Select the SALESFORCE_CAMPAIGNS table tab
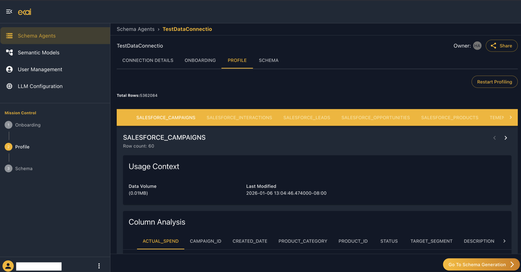521x272 pixels. (x=166, y=118)
